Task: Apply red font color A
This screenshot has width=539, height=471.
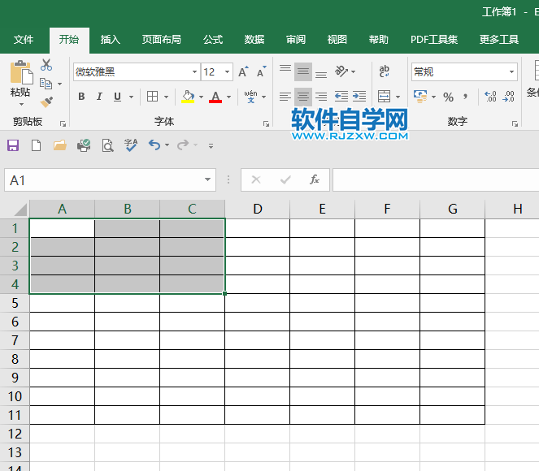Action: click(215, 97)
